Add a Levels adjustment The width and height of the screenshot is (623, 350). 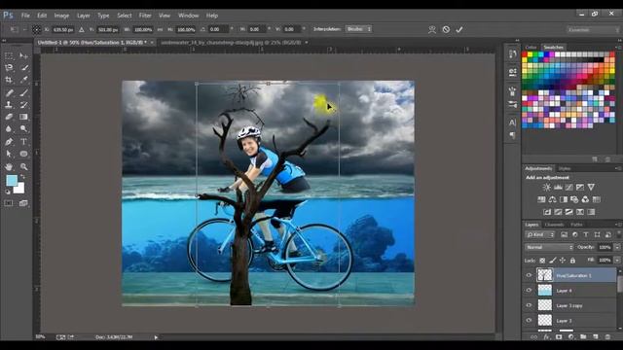click(x=558, y=187)
